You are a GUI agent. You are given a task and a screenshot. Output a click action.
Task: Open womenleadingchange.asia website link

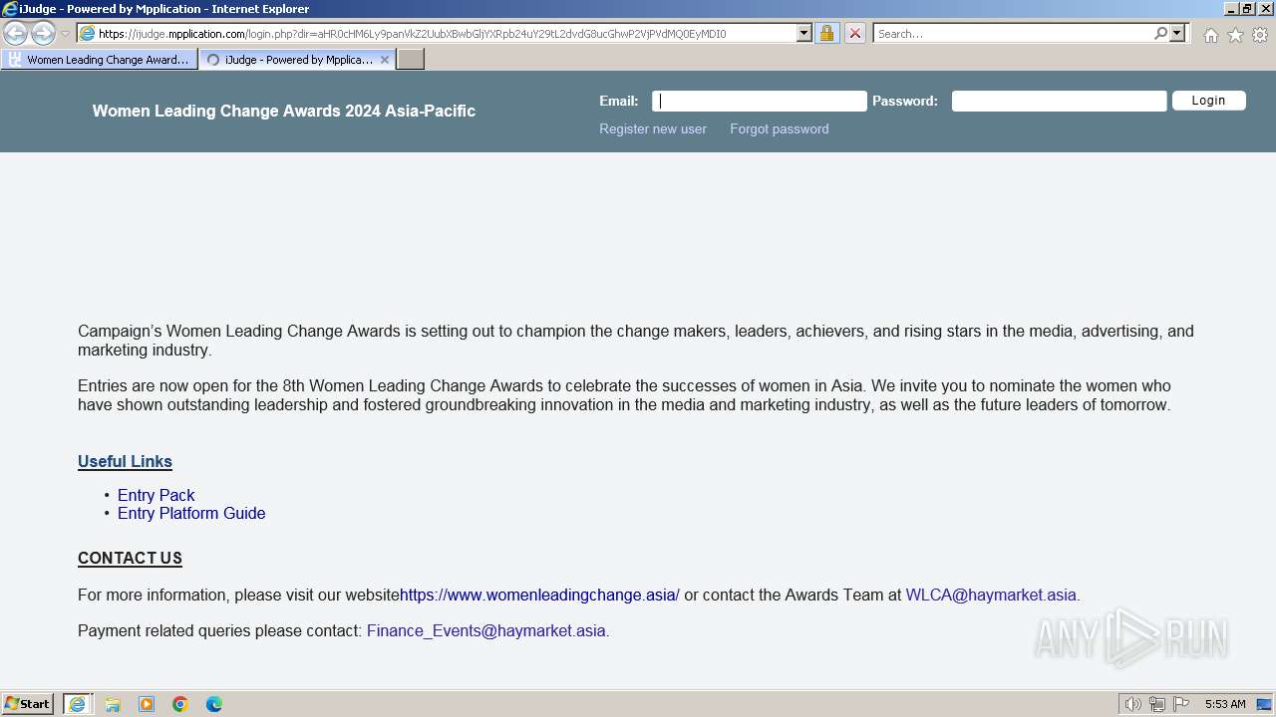pos(539,595)
